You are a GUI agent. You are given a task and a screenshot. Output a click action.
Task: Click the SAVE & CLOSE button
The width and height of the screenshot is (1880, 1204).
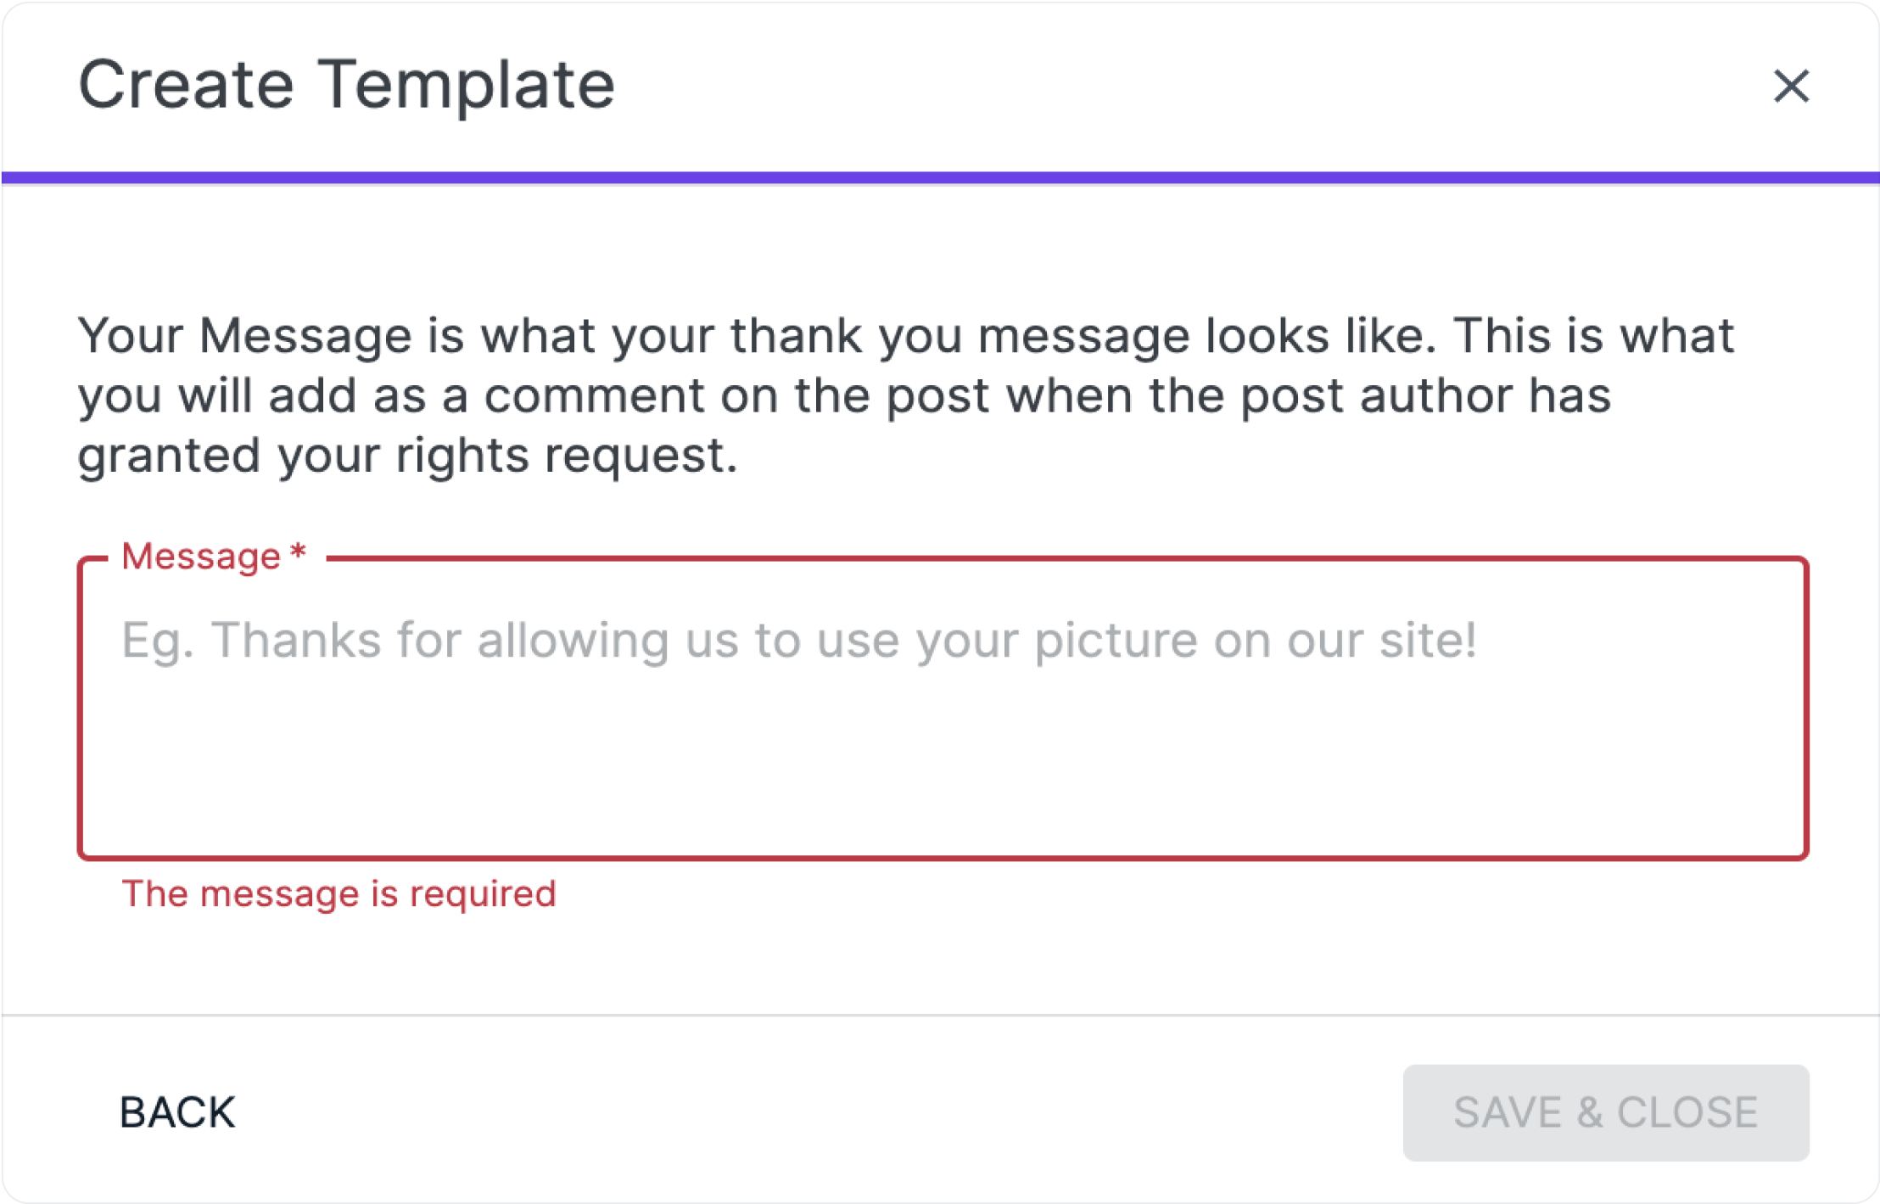[x=1605, y=1112]
